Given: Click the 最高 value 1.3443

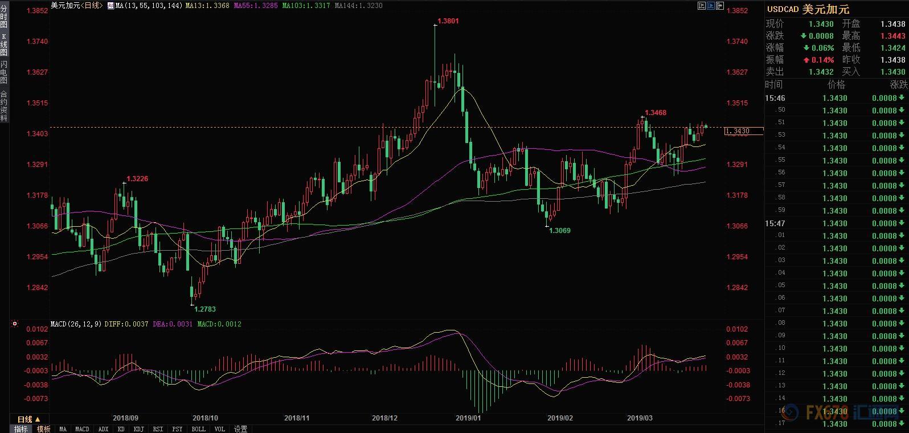Looking at the screenshot, I should tap(892, 36).
